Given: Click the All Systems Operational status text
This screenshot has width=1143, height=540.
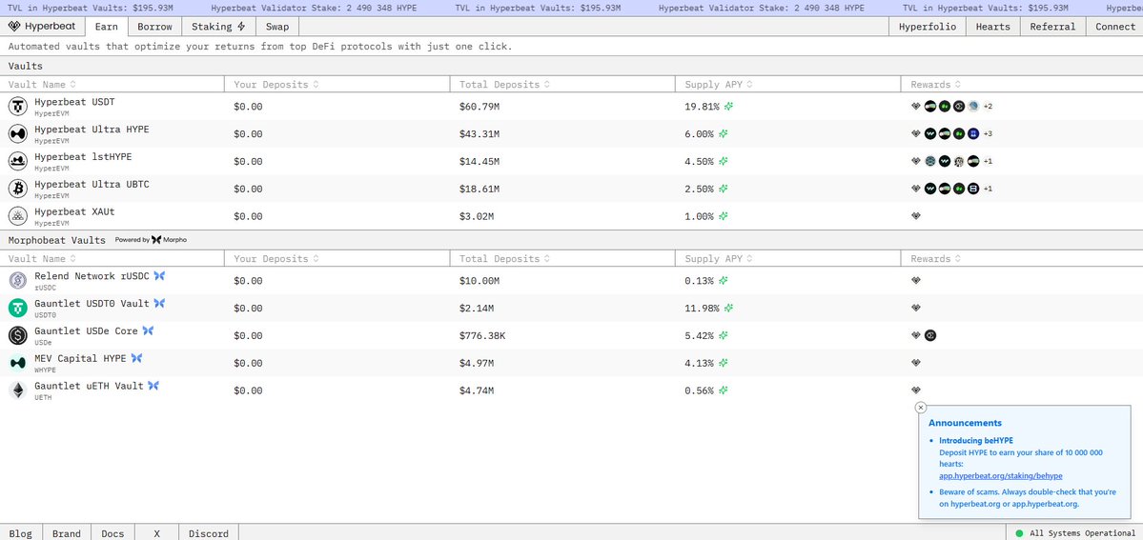Looking at the screenshot, I should tap(1083, 533).
